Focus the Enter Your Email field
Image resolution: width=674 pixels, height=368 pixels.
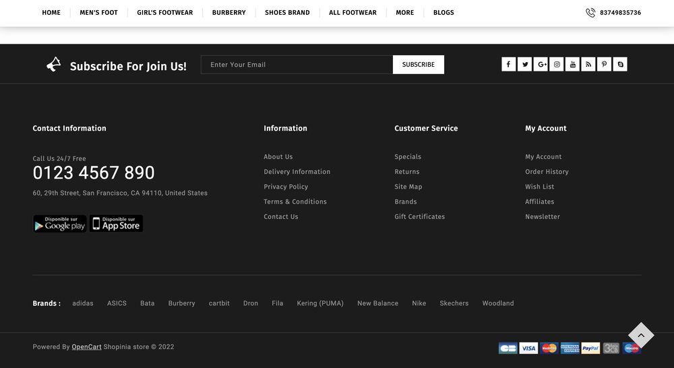click(297, 65)
